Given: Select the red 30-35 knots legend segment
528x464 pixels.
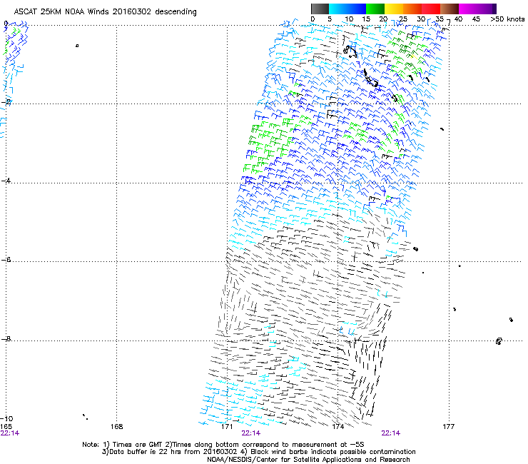Looking at the screenshot, I should (431, 9).
